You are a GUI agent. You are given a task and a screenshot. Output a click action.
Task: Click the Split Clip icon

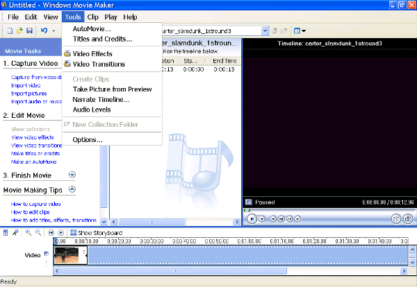396,219
